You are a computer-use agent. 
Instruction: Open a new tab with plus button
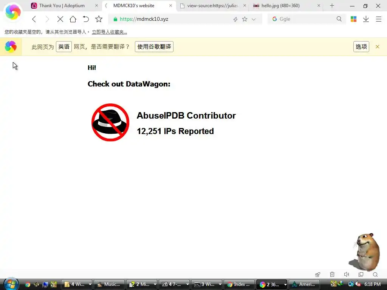[332, 5]
